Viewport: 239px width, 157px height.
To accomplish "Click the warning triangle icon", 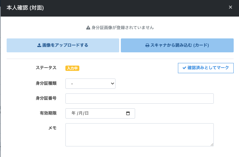I will click(88, 28).
